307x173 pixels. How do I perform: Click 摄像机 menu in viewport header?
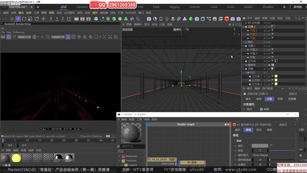138,25
